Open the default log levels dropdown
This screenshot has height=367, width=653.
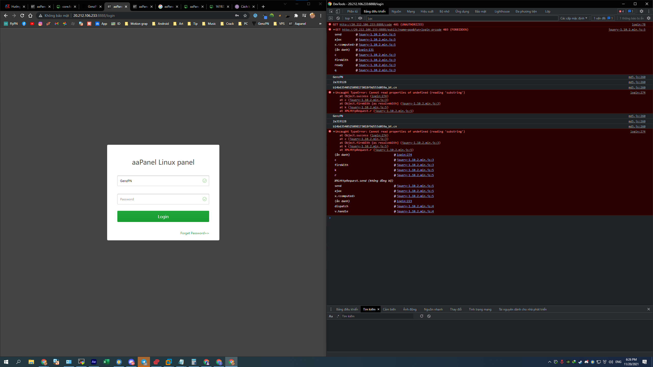(574, 18)
